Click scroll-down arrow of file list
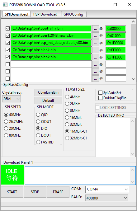Screen dimensions: 137x211 click(x=133, y=79)
